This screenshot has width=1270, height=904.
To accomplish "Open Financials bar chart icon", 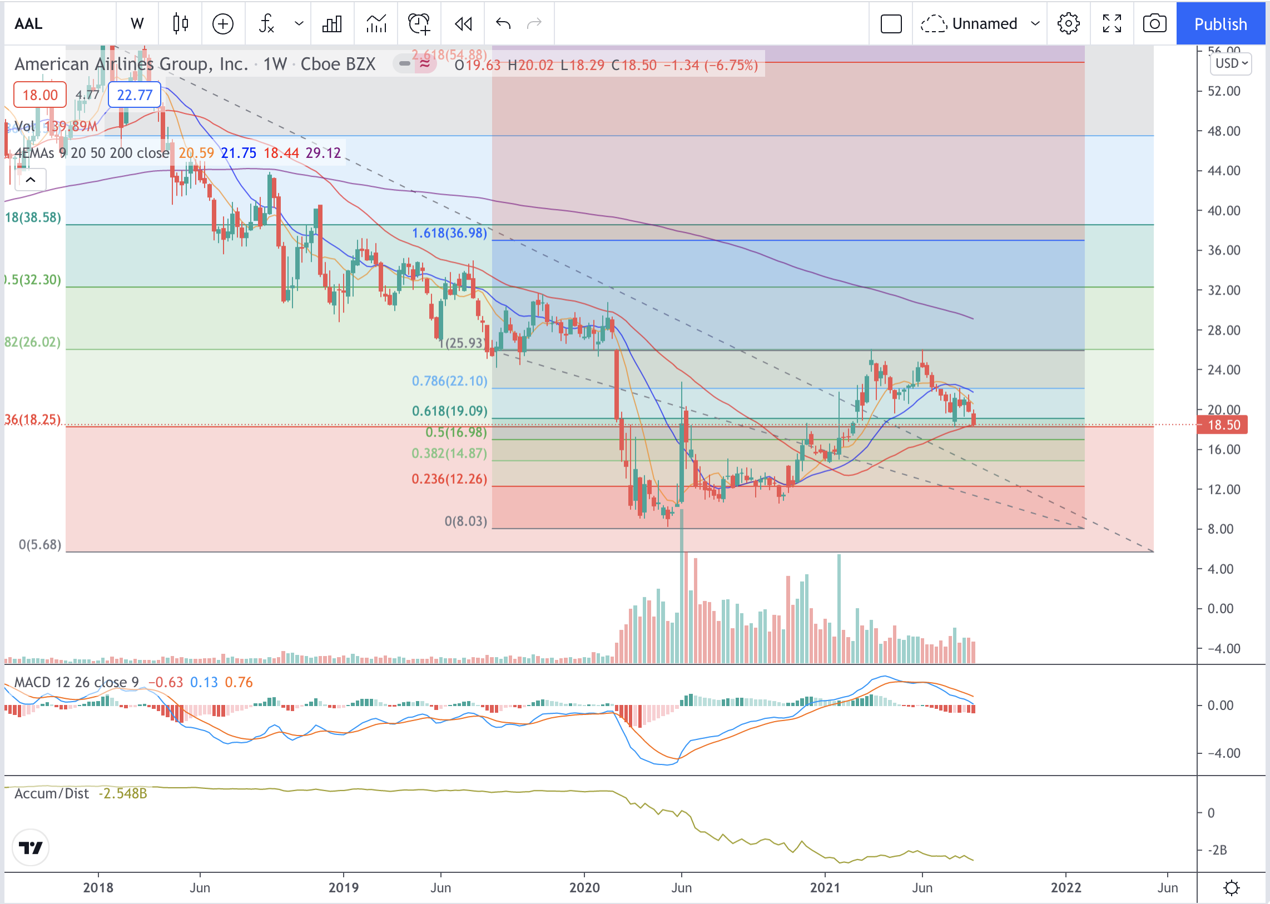I will pyautogui.click(x=332, y=23).
